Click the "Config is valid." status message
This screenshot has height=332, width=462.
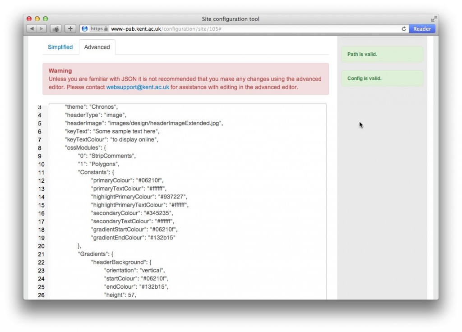coord(364,78)
